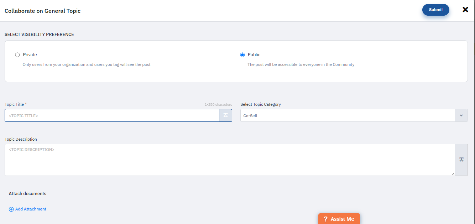Click the Submit button

(x=435, y=10)
